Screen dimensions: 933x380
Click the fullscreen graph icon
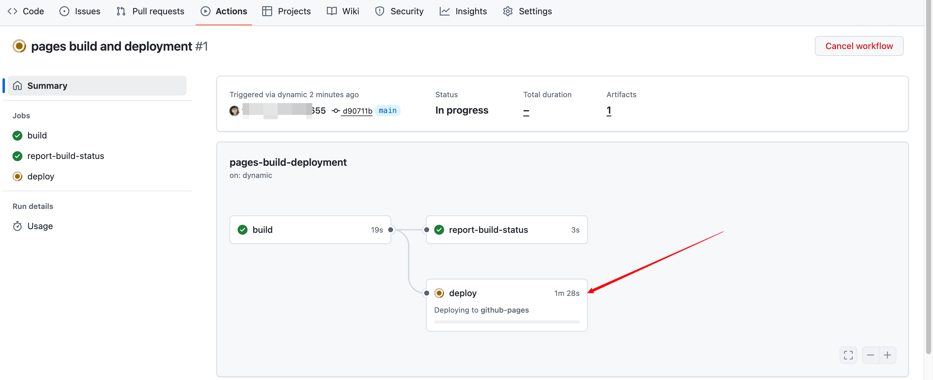pyautogui.click(x=848, y=355)
